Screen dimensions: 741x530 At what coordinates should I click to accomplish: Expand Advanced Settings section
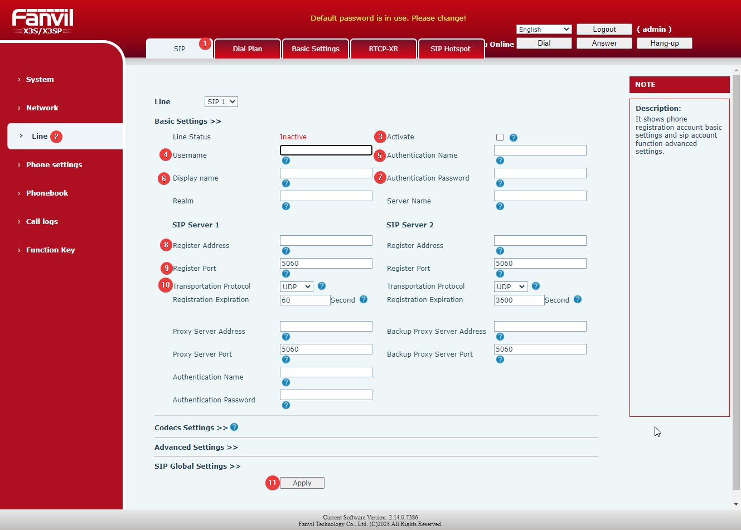point(196,447)
